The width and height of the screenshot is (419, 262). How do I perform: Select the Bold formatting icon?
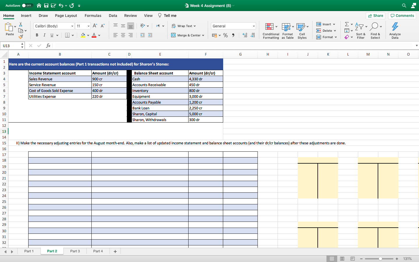click(x=37, y=35)
